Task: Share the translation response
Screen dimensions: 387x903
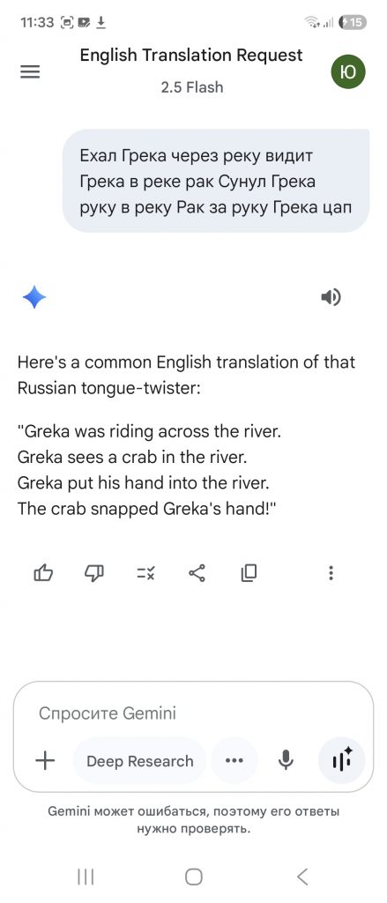Action: point(197,572)
